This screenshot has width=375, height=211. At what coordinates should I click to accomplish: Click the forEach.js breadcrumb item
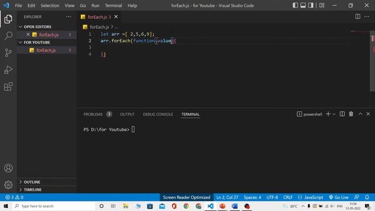[x=99, y=27]
